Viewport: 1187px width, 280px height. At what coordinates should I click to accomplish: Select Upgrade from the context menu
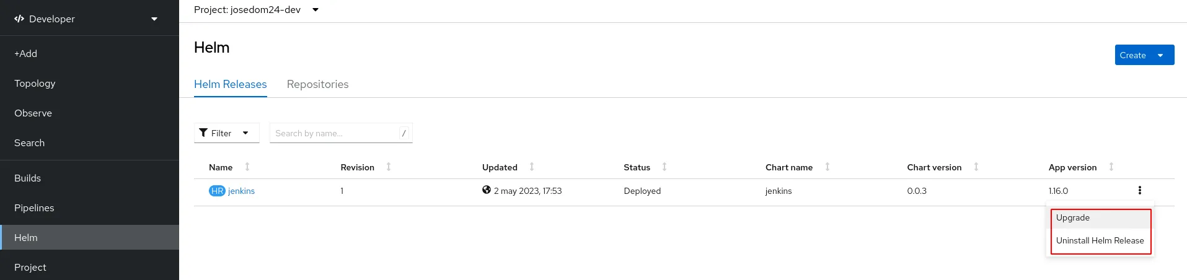[1073, 218]
